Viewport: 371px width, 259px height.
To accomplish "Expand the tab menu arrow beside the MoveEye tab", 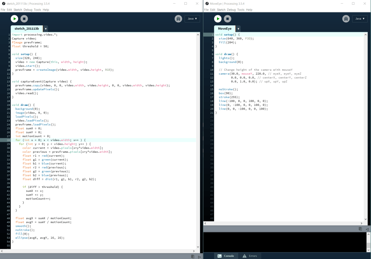I will click(238, 29).
